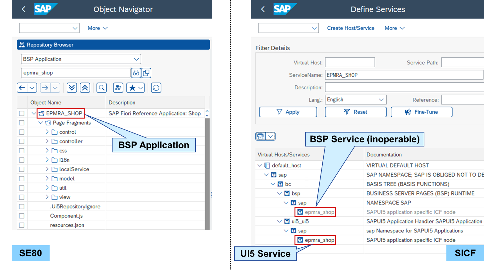Viewport: 496px width, 270px height.
Task: Expand the view folder
Action: pos(47,197)
